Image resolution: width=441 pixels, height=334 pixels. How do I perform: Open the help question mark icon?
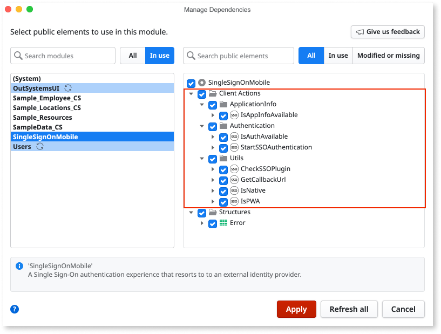click(15, 309)
